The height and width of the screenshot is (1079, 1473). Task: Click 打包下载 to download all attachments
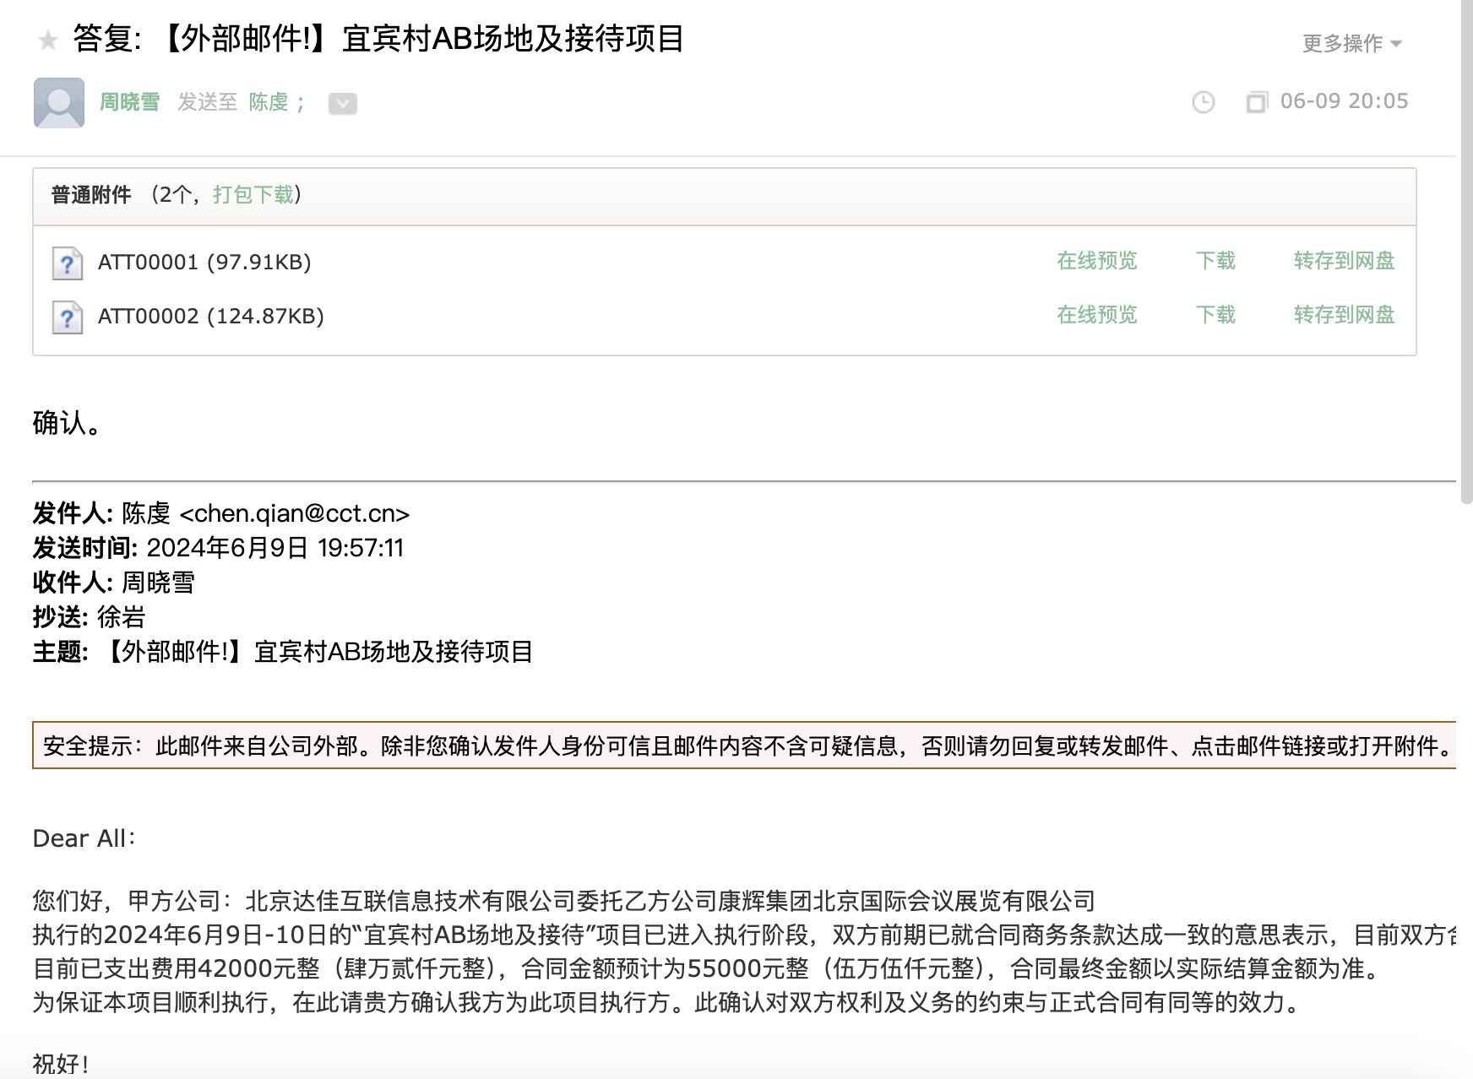point(253,195)
